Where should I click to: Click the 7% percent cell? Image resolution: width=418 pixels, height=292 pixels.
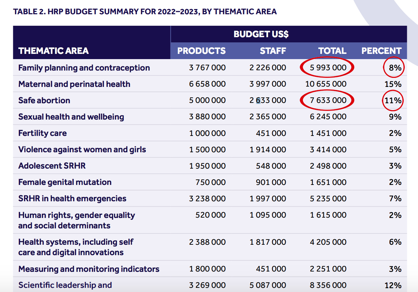pos(395,198)
